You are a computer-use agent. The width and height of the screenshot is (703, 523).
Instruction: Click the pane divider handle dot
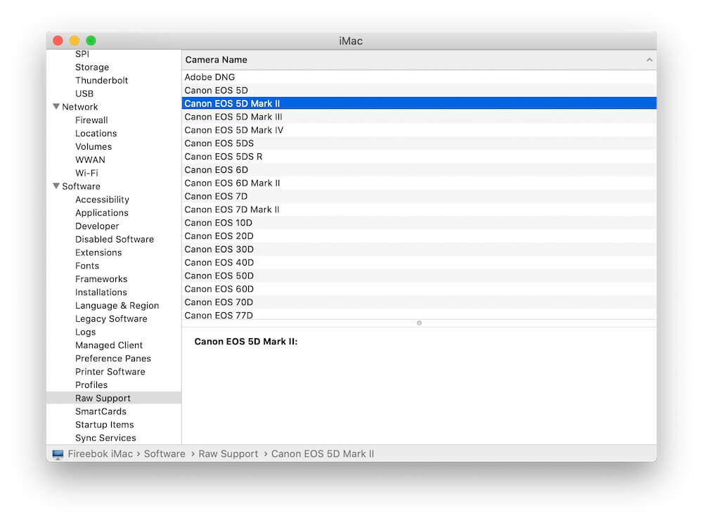419,323
